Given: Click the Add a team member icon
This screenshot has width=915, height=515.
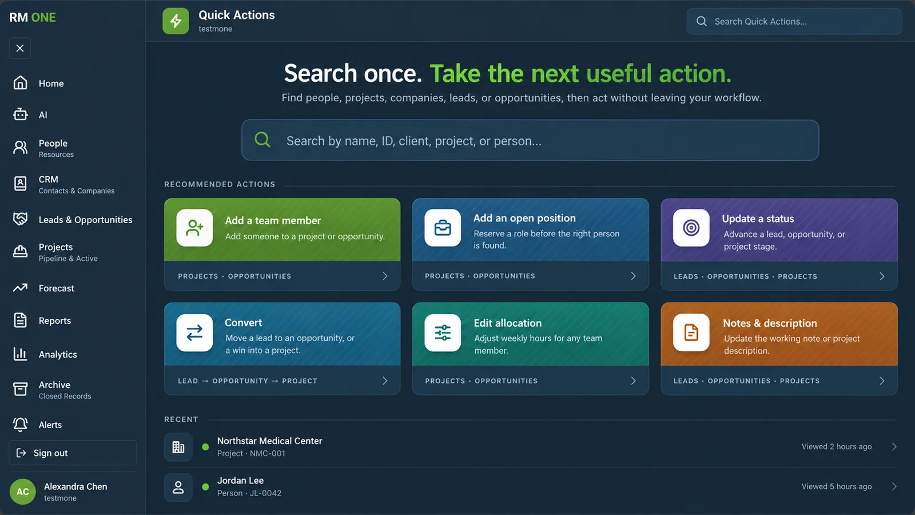Looking at the screenshot, I should [194, 228].
